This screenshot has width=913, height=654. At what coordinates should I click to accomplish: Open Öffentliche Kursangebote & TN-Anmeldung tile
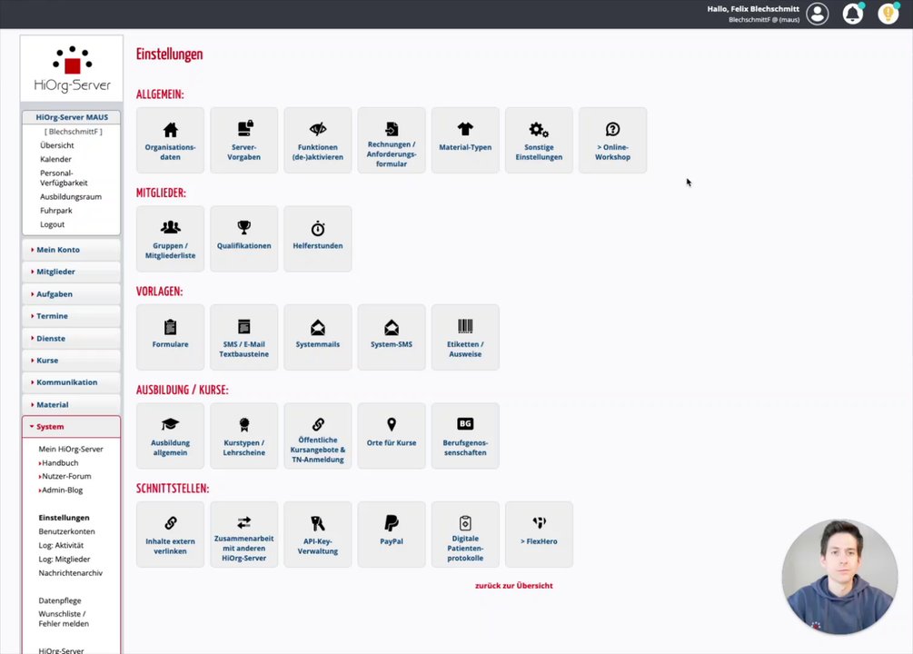point(318,436)
